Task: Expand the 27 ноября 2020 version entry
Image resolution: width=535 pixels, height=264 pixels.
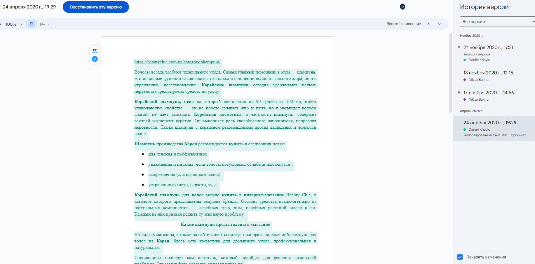Action: point(459,47)
